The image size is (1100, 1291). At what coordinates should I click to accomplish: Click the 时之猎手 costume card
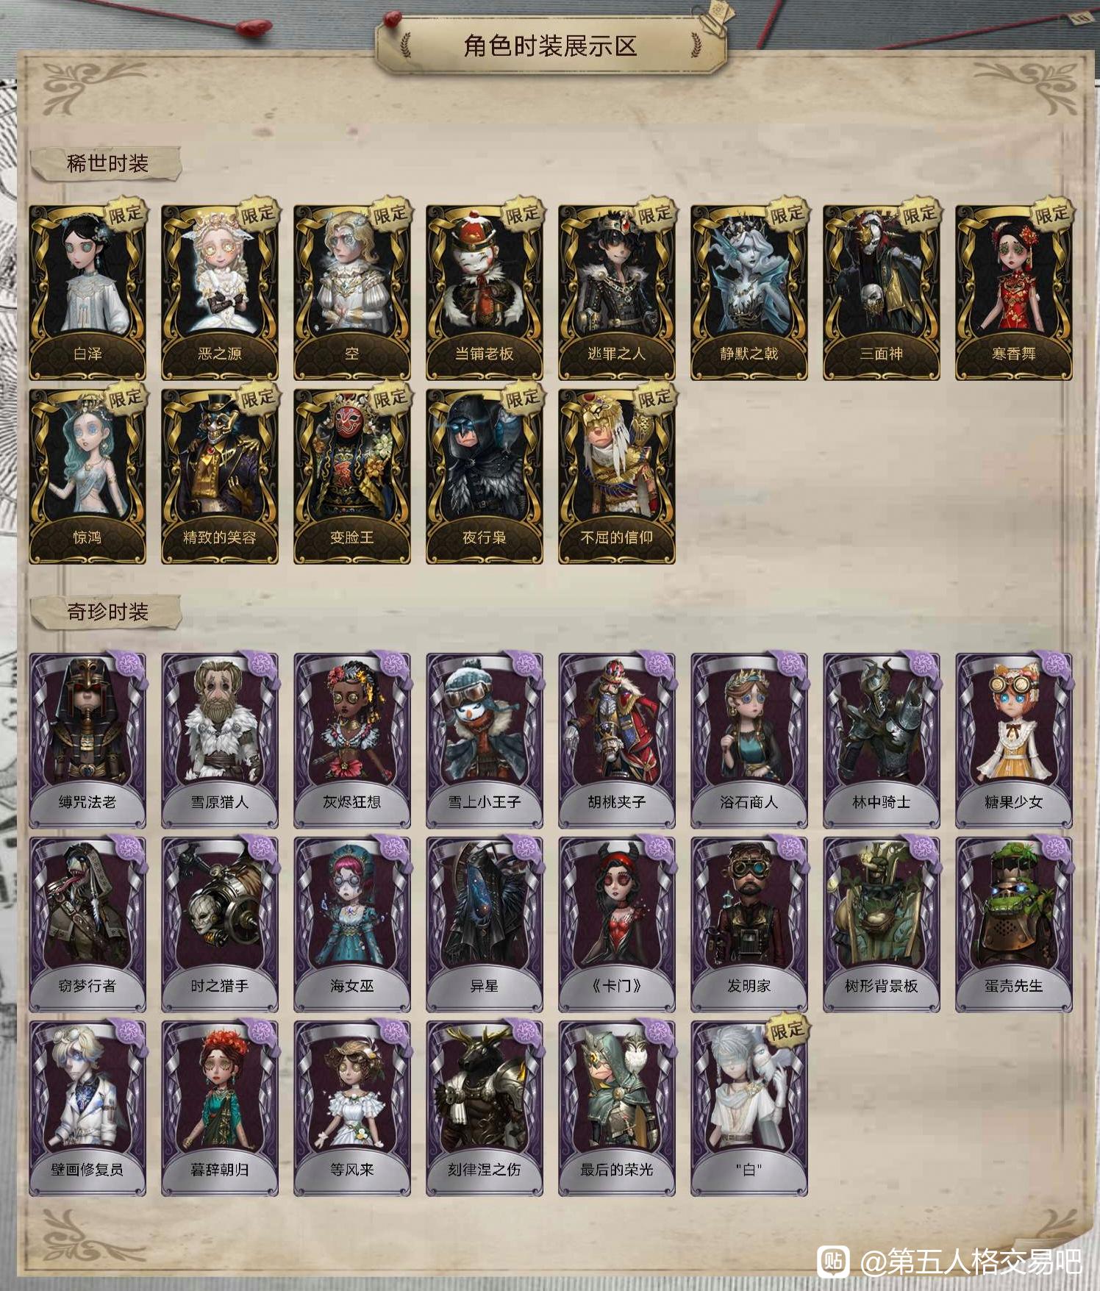click(x=220, y=924)
